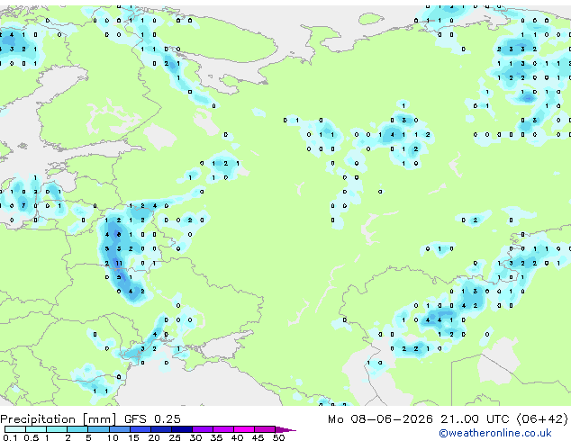Click the 30–35 mm purple legend box
571x441 pixels.
coord(203,429)
